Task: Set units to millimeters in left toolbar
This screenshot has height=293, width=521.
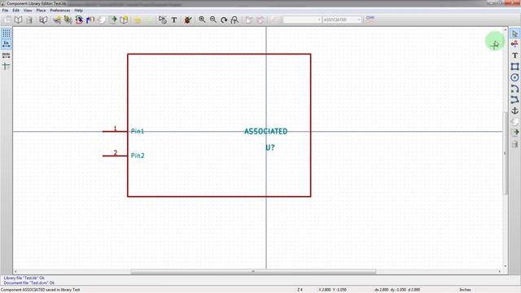Action: pos(6,55)
